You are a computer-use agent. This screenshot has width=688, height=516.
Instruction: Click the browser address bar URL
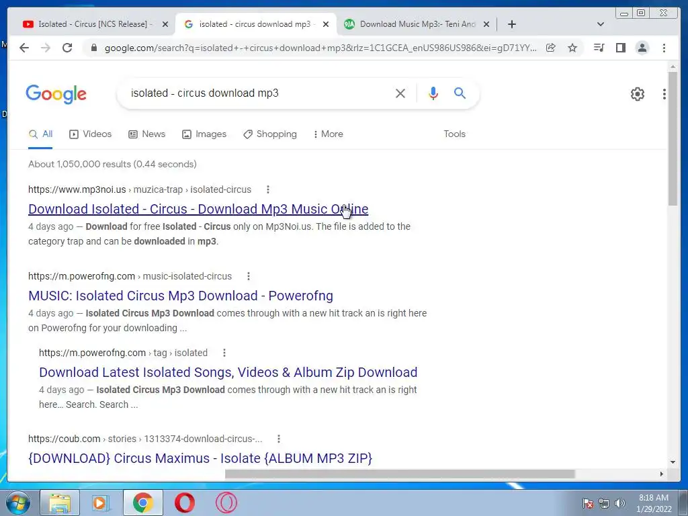click(320, 48)
